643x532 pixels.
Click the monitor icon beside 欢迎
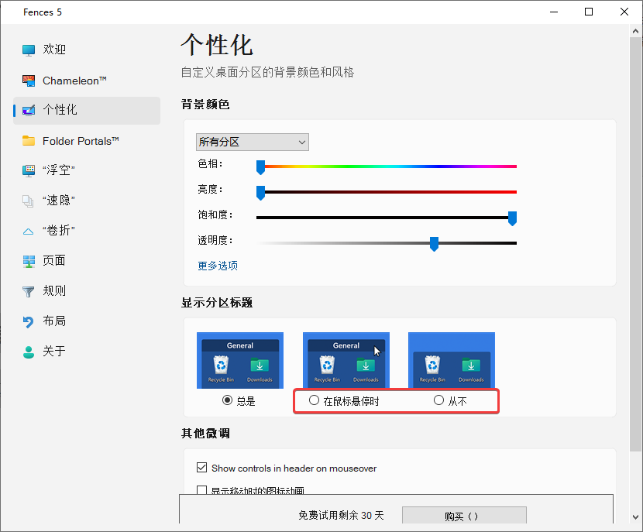click(x=29, y=50)
